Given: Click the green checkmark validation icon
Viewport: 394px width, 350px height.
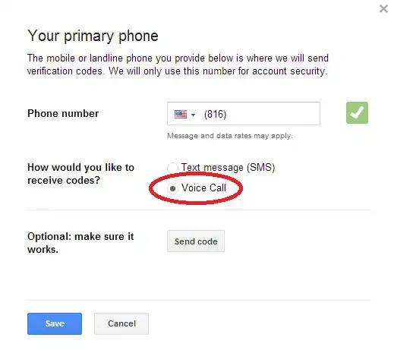Looking at the screenshot, I should point(357,113).
